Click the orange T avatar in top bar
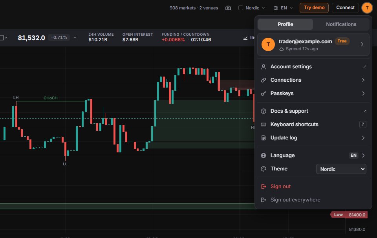This screenshot has width=377, height=238. (x=367, y=8)
